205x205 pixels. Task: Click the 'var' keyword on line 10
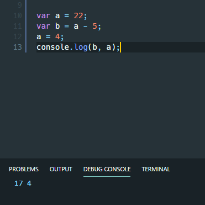click(x=44, y=15)
